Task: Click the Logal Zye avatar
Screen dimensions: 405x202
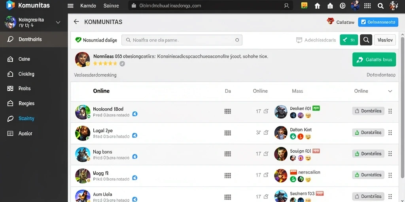Action: tap(82, 133)
